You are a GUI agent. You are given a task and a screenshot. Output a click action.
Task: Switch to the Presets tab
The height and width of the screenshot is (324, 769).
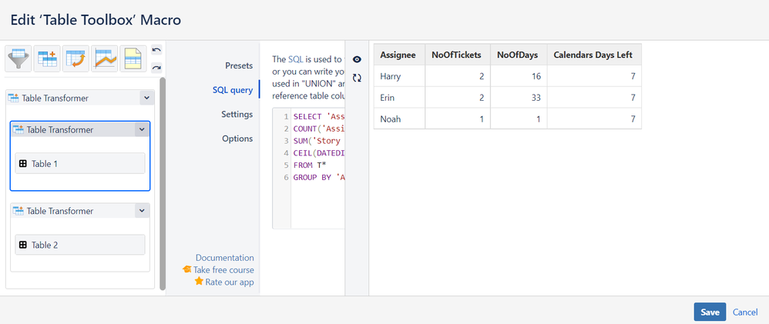(x=238, y=65)
